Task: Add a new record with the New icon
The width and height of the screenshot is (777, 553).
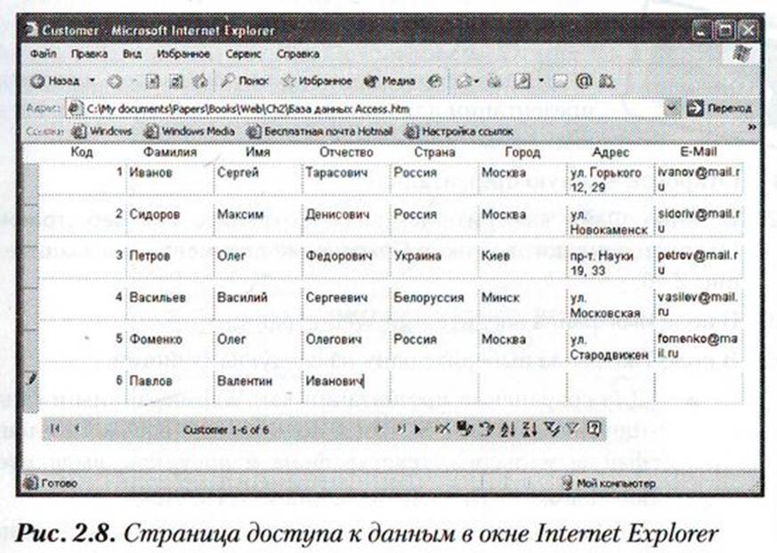Action: click(x=418, y=429)
